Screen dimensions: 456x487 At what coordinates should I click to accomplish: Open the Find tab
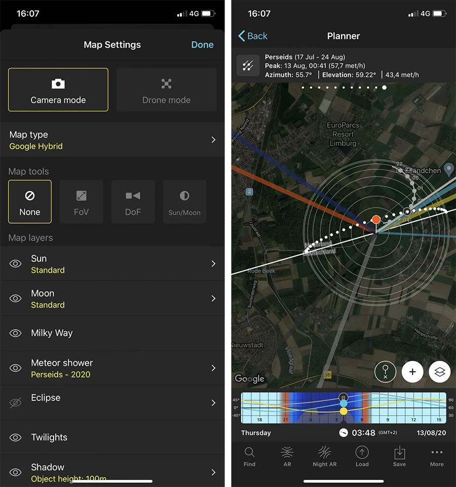pos(249,457)
